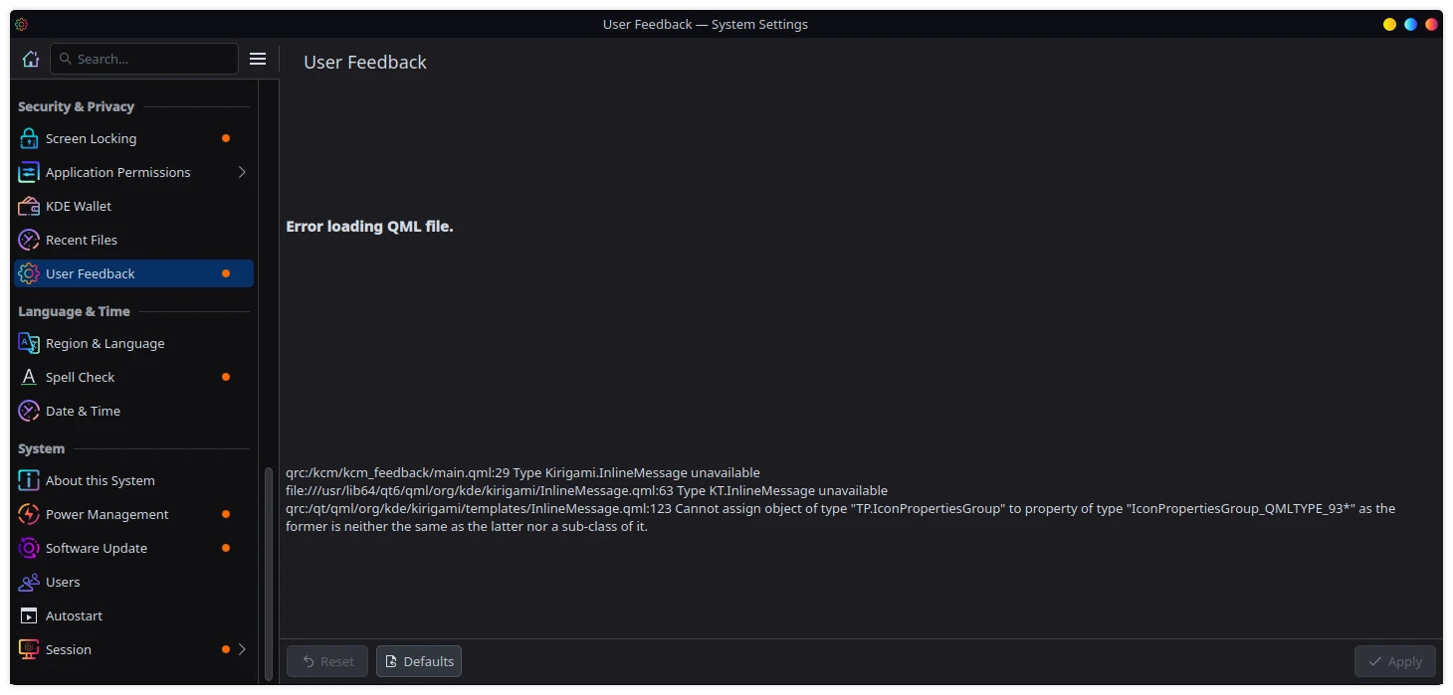This screenshot has height=695, width=1453.
Task: Click the Power Management icon
Action: 29,514
